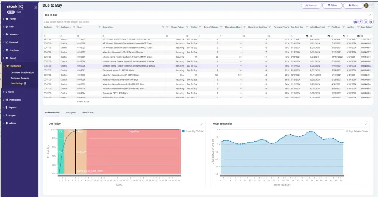Expand the Inventory menu chevron
Screen dimensions: 378x197
[4, 34]
